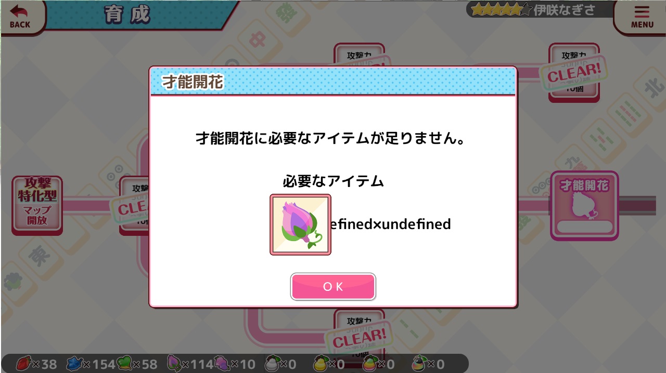Click the green item icon showing ×58

125,363
